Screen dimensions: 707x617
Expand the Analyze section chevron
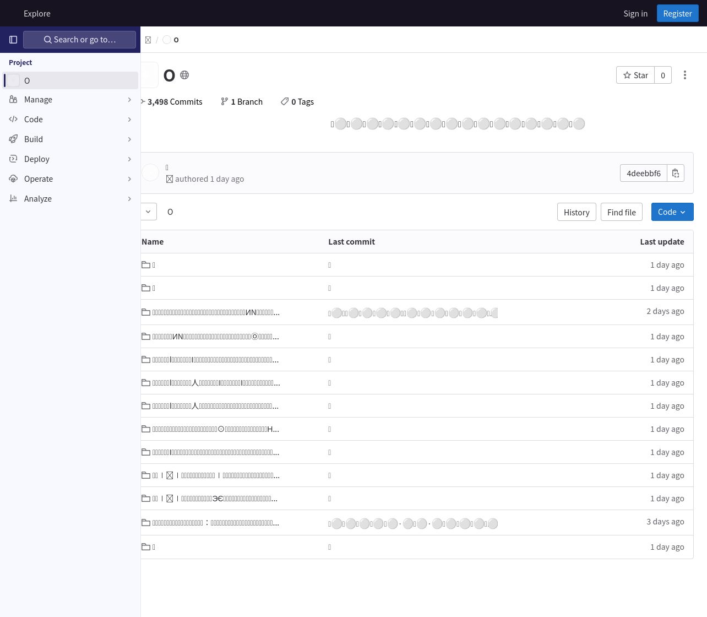pyautogui.click(x=129, y=199)
